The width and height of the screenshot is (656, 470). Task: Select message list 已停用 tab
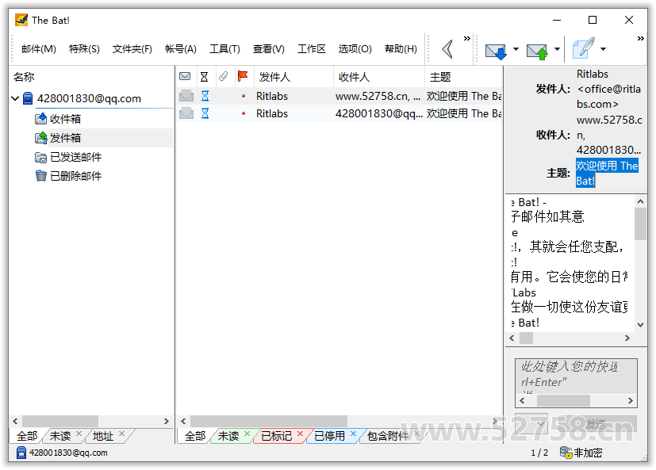(x=330, y=436)
